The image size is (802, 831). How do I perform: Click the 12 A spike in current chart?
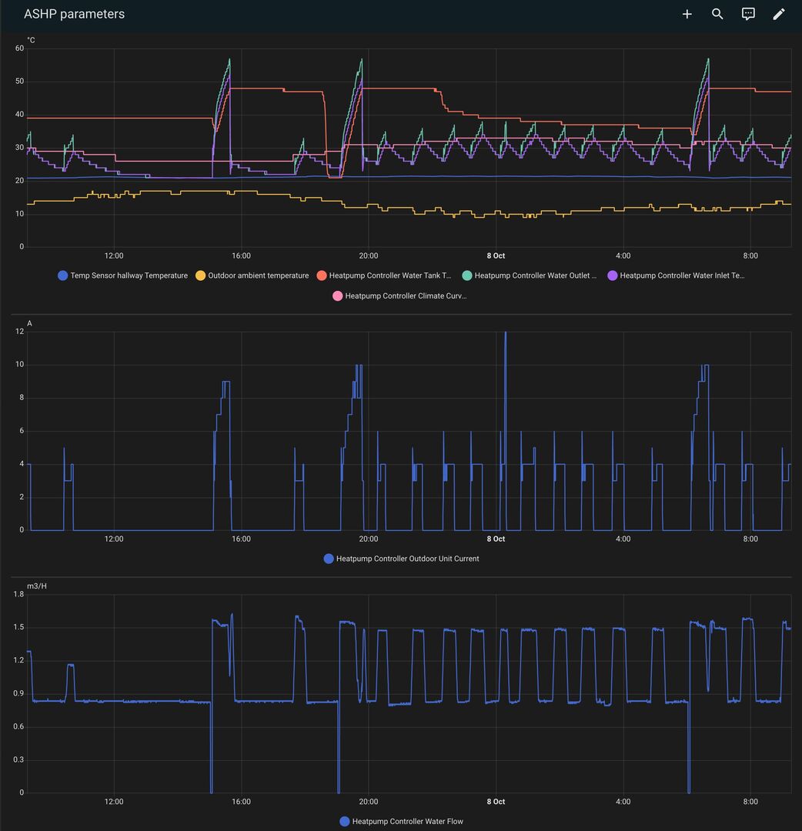506,334
